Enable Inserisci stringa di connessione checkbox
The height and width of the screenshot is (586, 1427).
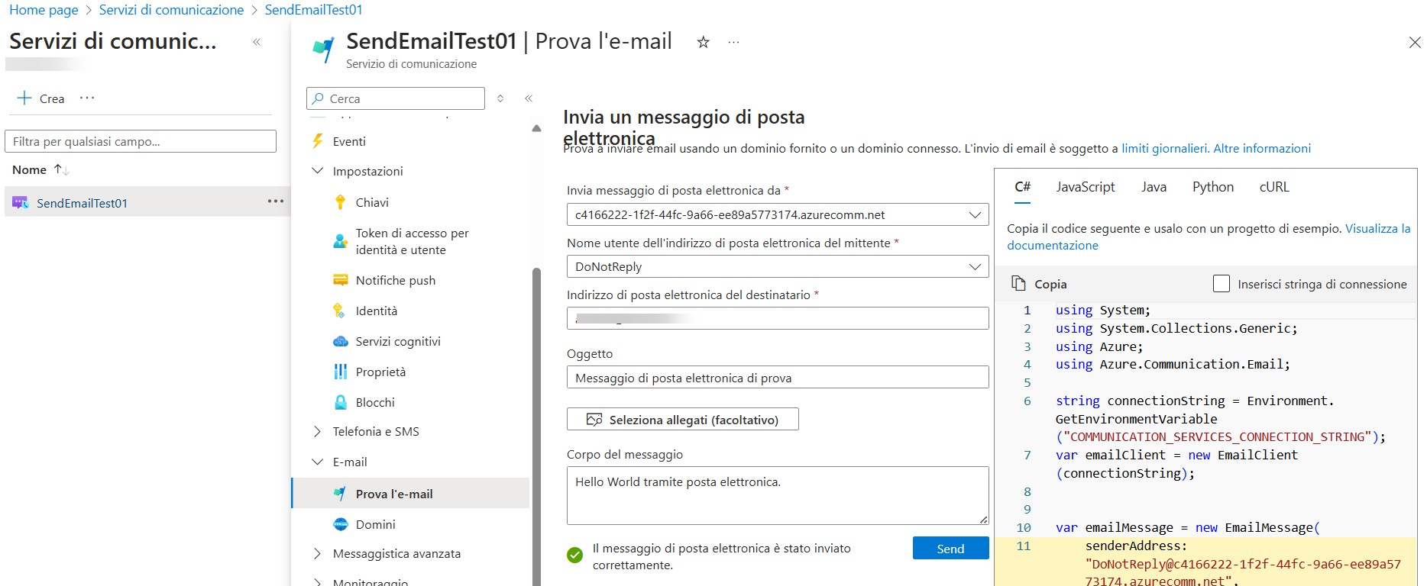pyautogui.click(x=1222, y=284)
